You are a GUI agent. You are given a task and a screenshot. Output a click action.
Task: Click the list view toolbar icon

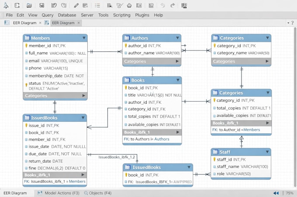pos(97,5)
